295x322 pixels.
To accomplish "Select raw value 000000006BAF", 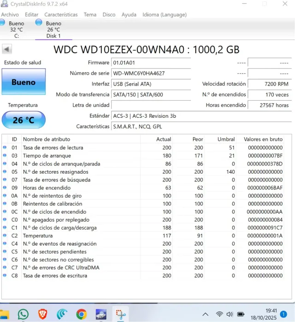I will [x=265, y=188].
